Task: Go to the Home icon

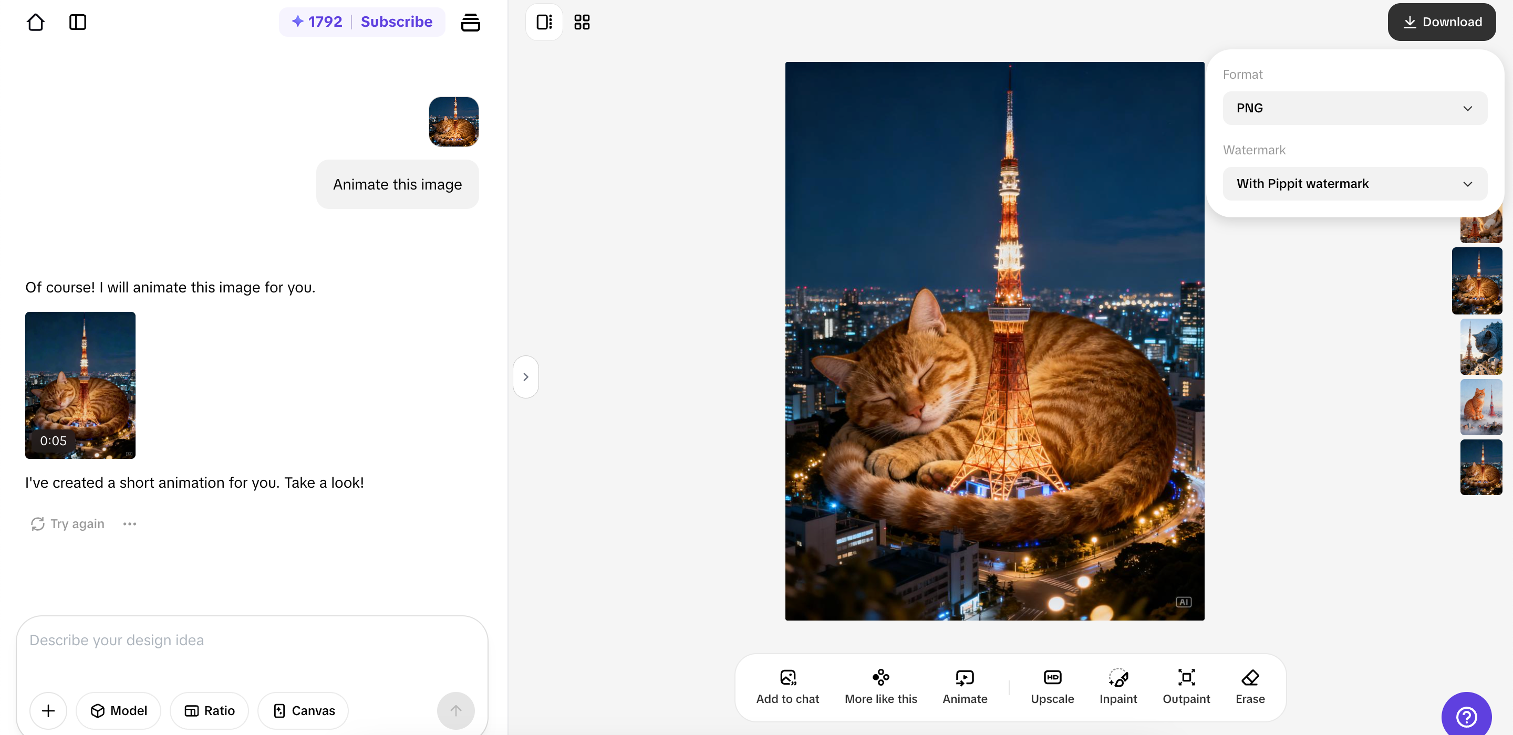Action: [x=35, y=22]
